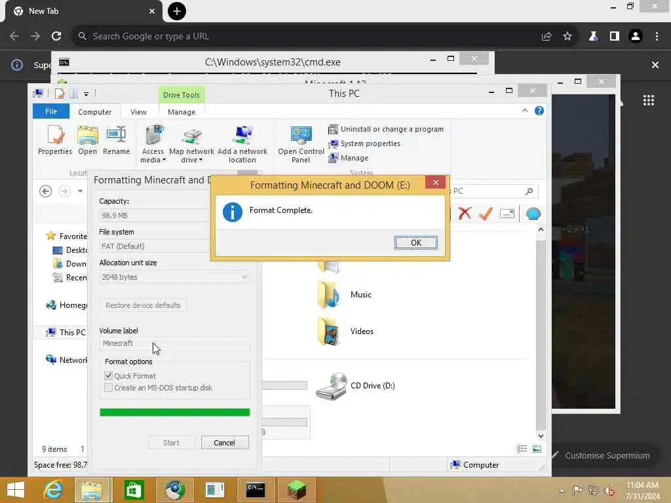Viewport: 671px width, 503px height.
Task: Open the File tab in This PC
Action: 51,111
